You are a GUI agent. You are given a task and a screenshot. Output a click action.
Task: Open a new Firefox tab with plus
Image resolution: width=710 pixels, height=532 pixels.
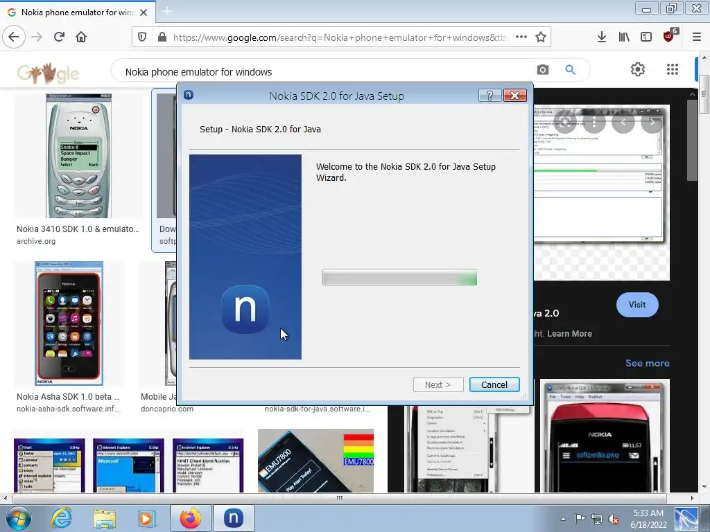167,11
